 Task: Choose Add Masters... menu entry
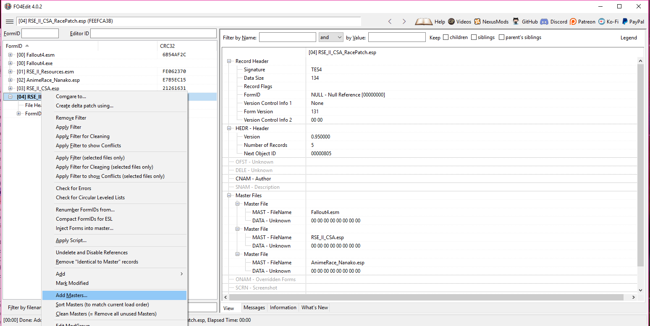coord(114,295)
